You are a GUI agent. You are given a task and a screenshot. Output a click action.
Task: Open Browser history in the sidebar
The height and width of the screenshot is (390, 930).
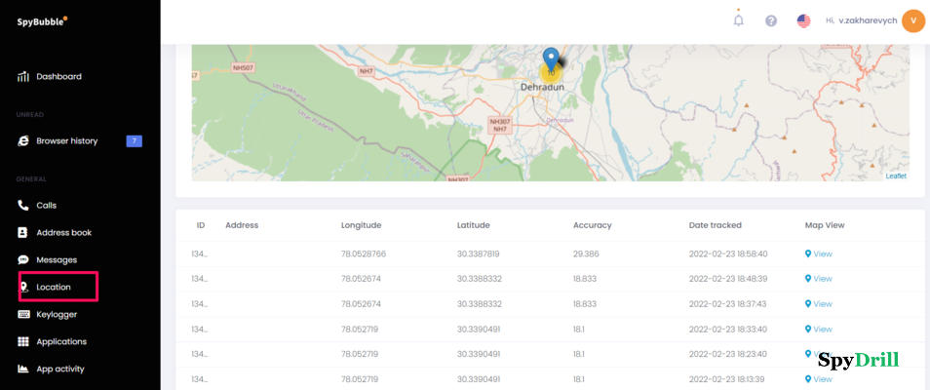click(x=66, y=140)
